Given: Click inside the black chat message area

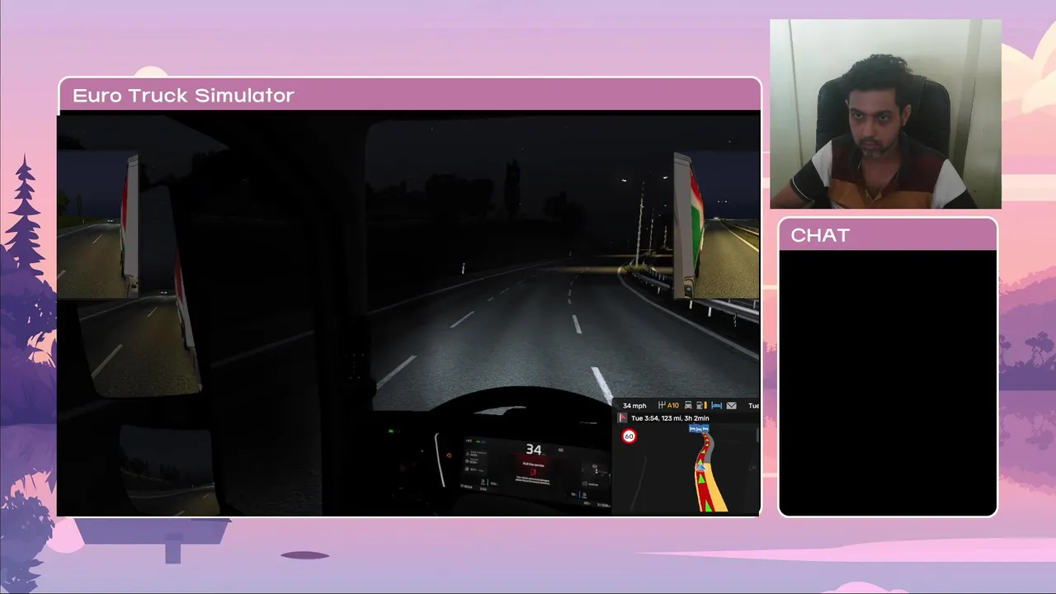Looking at the screenshot, I should click(888, 383).
